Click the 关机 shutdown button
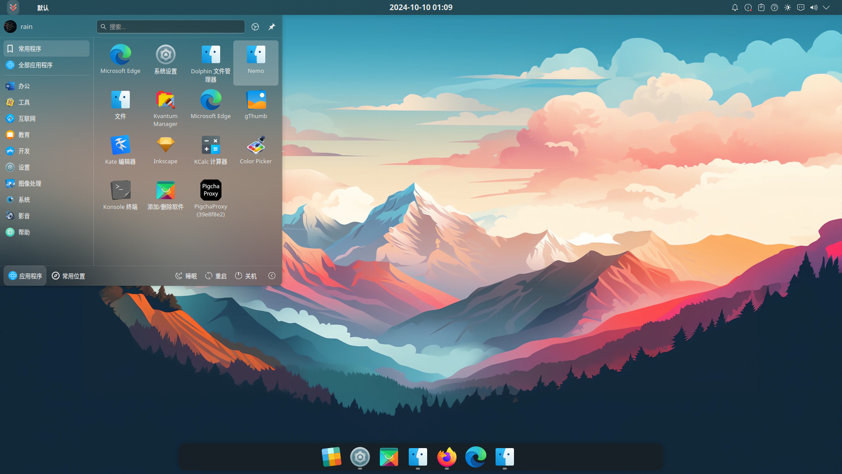This screenshot has width=842, height=474. coord(246,276)
